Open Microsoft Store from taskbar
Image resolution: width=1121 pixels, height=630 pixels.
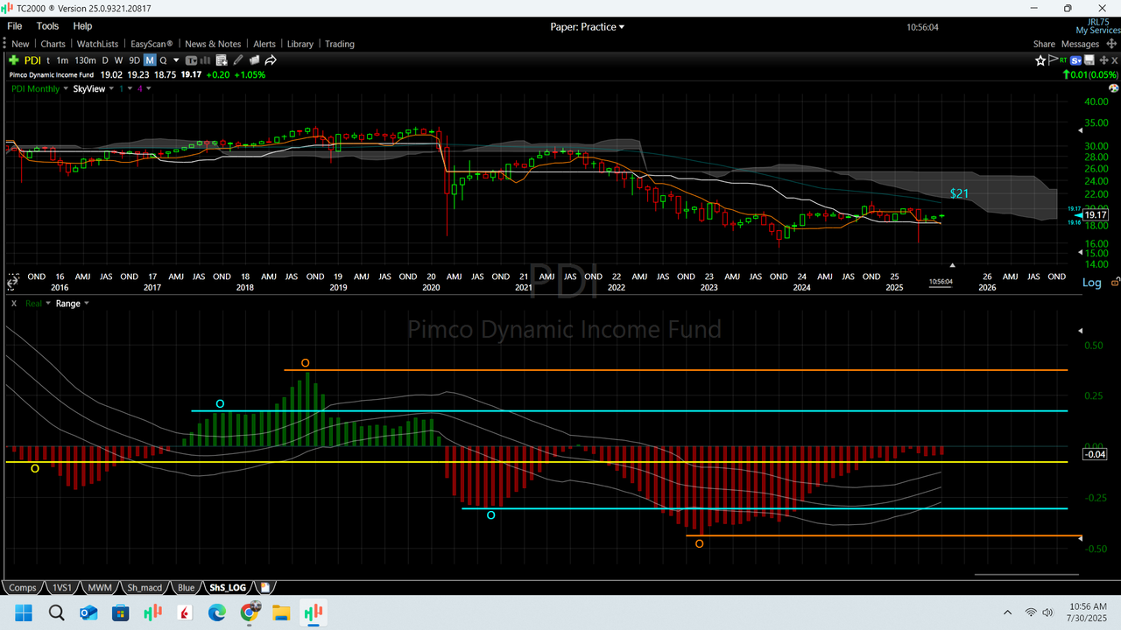pos(121,612)
